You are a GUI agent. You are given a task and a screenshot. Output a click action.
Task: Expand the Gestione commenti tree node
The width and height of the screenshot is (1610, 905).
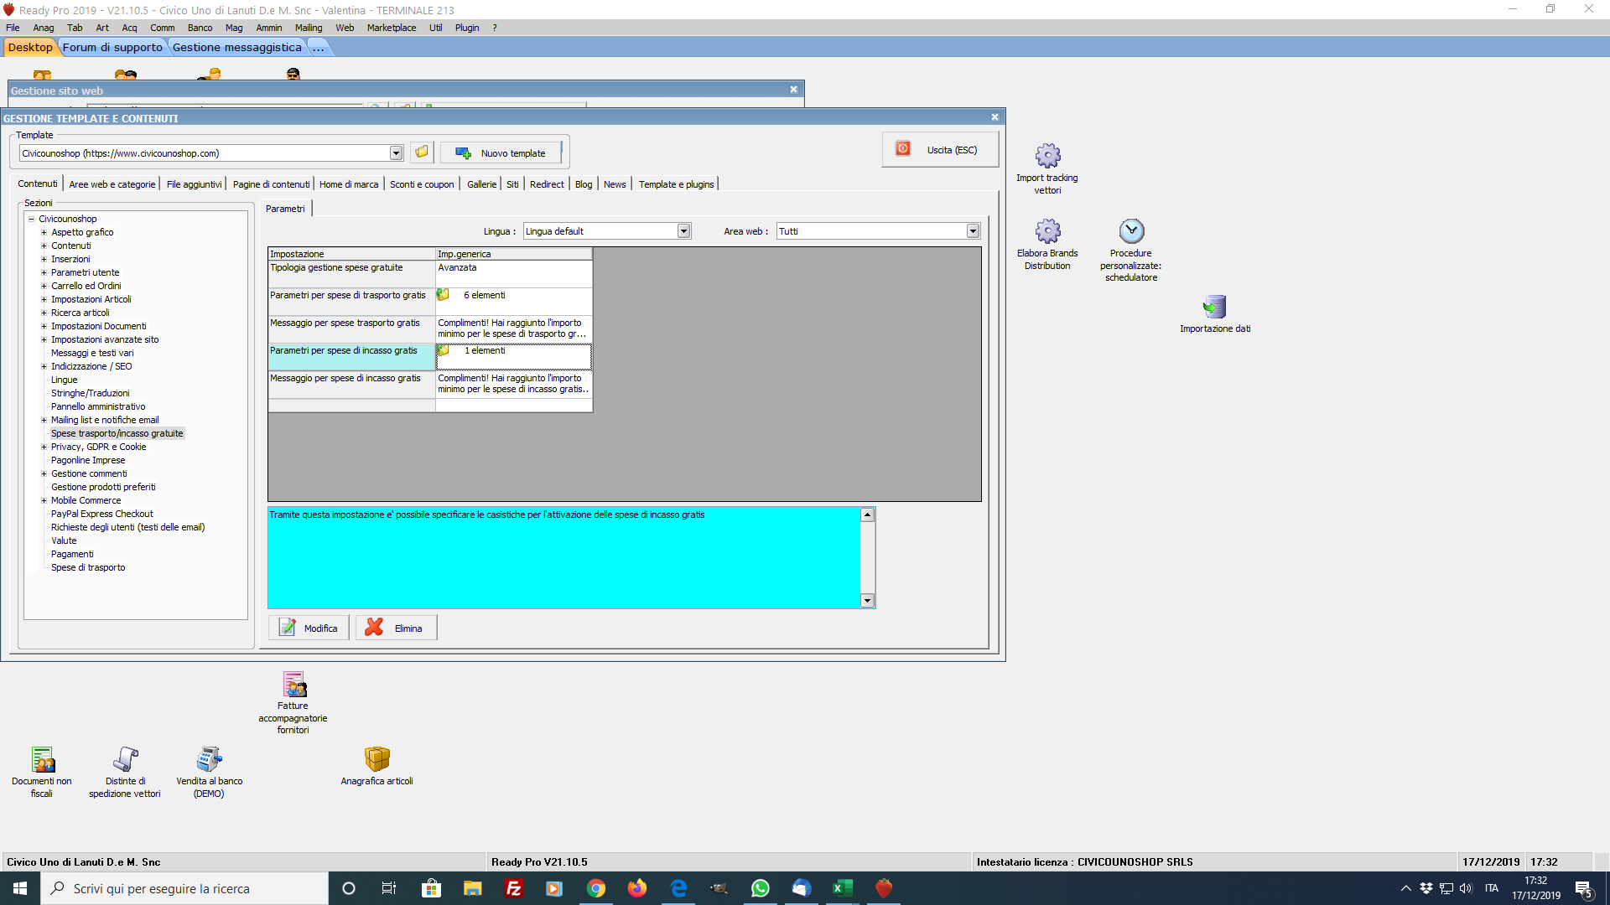pos(44,473)
